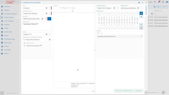
Task: Select lower jaw button in tooth map
Action: (141, 28)
